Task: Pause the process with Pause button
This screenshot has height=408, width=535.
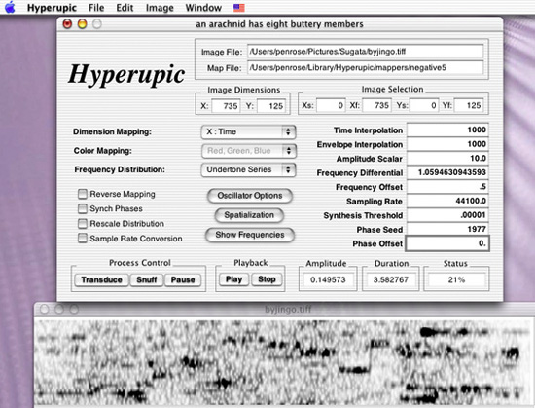Action: point(183,280)
